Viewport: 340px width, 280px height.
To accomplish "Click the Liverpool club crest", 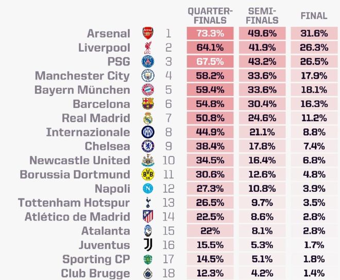I will click(148, 47).
